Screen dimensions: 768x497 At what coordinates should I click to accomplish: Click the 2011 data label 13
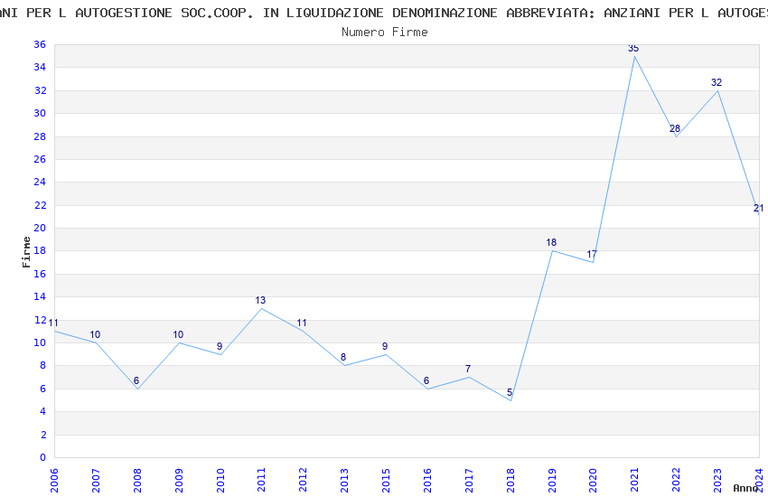coord(260,300)
